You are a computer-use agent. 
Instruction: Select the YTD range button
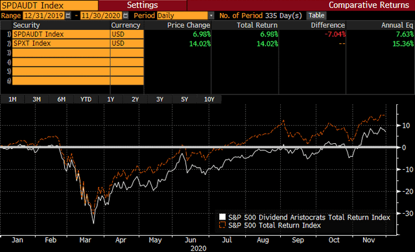tap(86, 99)
